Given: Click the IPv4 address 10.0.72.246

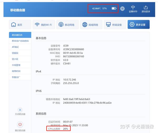Looking at the screenshot, I should (x=70, y=80).
